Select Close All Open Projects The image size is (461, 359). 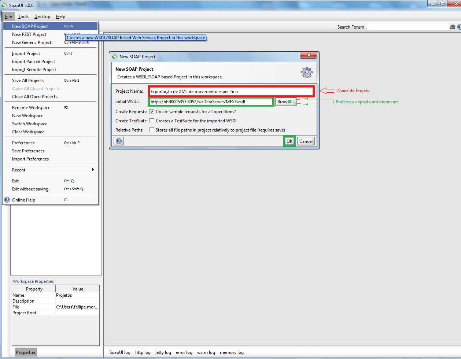50,97
